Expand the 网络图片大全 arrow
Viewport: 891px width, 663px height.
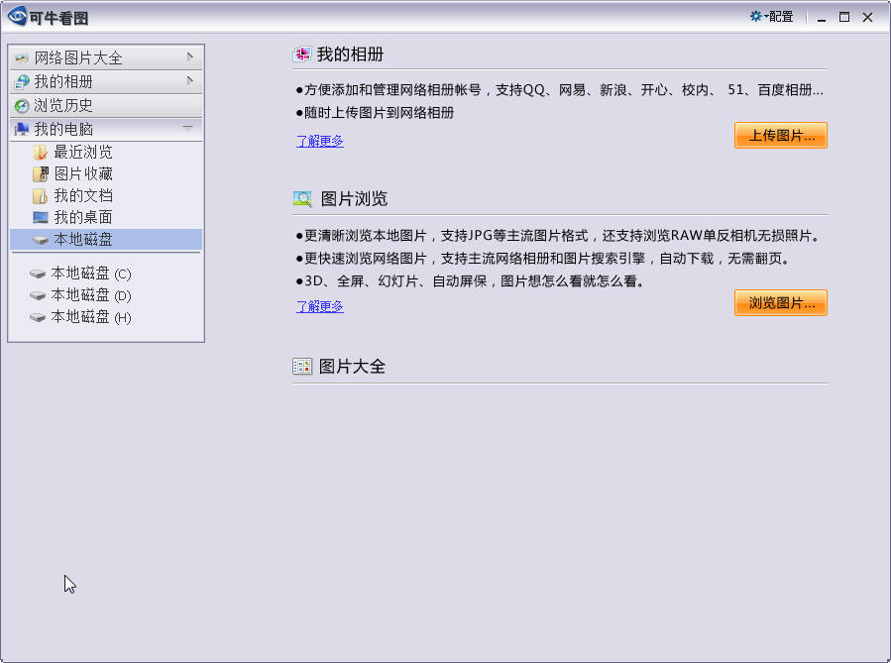point(189,56)
